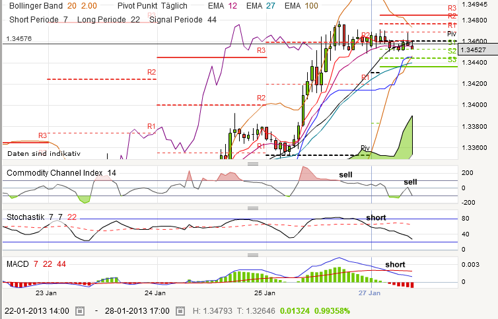Select the Commodity Channel Index 14 title
The width and height of the screenshot is (498, 319).
pos(61,173)
